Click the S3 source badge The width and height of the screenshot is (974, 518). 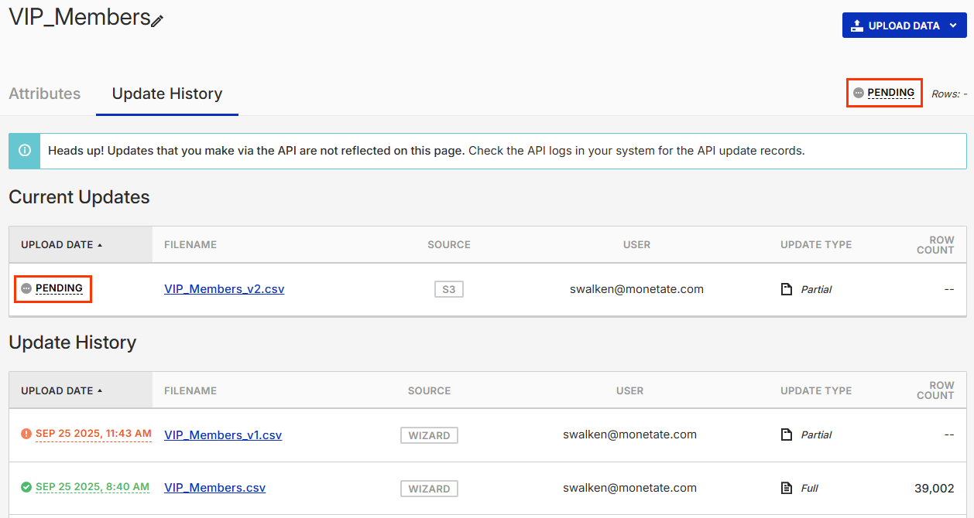click(449, 289)
